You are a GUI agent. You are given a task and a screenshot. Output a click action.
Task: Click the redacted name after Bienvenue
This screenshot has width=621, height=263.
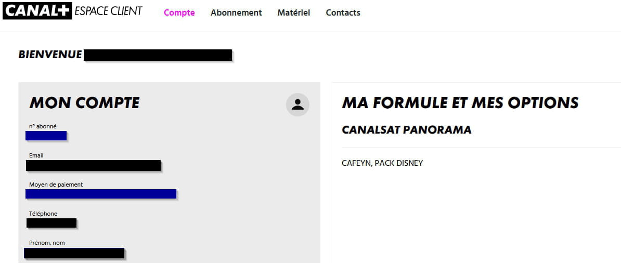158,55
